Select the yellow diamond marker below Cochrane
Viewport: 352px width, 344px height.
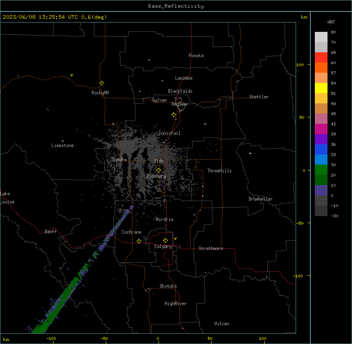point(139,241)
